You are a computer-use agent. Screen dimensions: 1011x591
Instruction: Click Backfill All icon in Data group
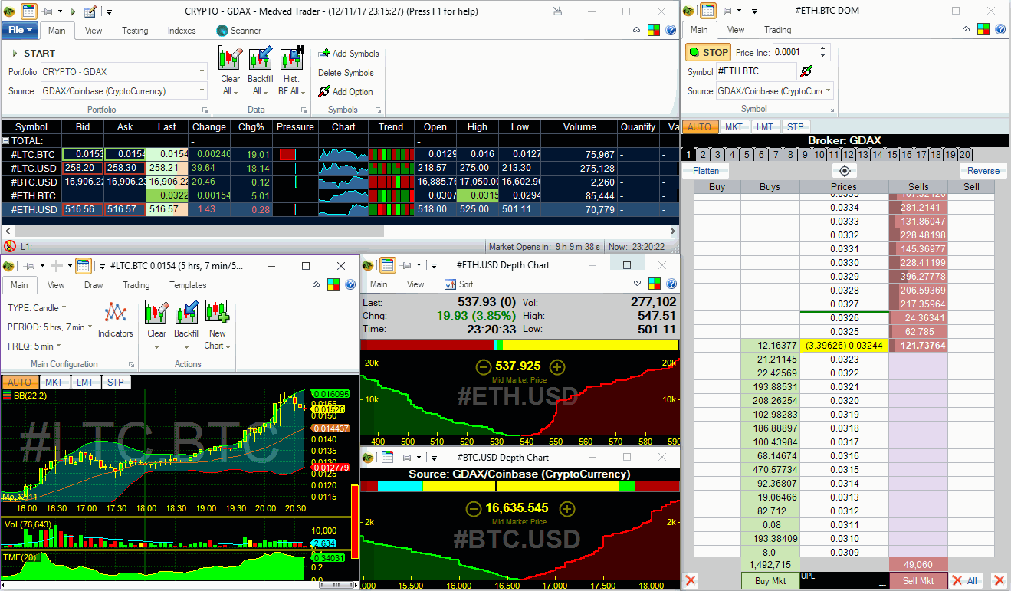coord(261,59)
